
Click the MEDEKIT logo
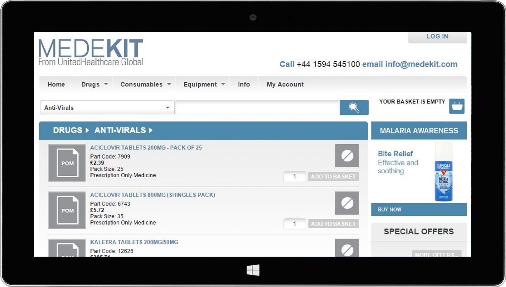point(91,52)
